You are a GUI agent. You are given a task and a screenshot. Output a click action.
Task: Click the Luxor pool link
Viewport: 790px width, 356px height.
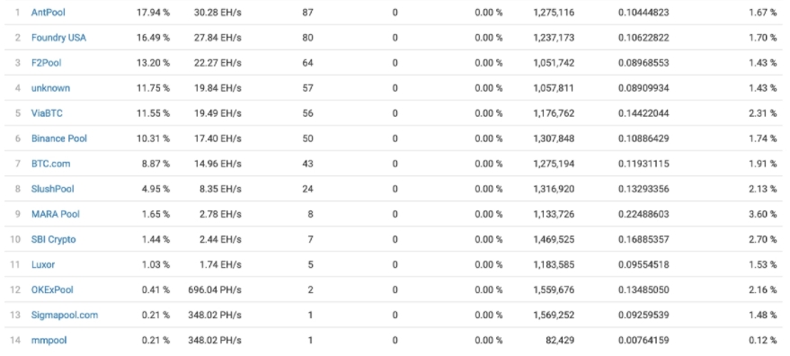click(43, 264)
